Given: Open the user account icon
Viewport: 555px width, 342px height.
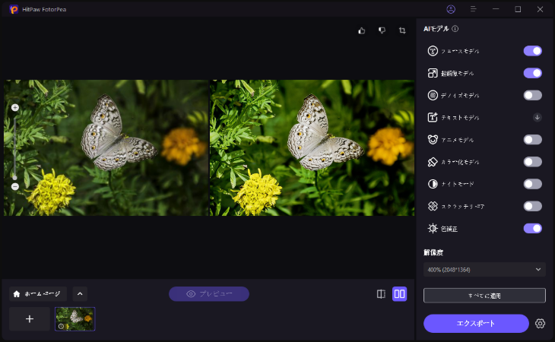Looking at the screenshot, I should (451, 9).
